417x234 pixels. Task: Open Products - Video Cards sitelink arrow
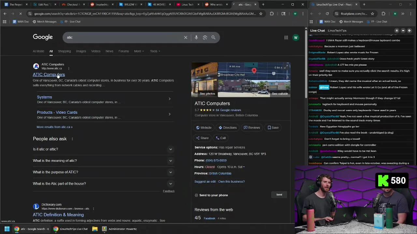169,114
